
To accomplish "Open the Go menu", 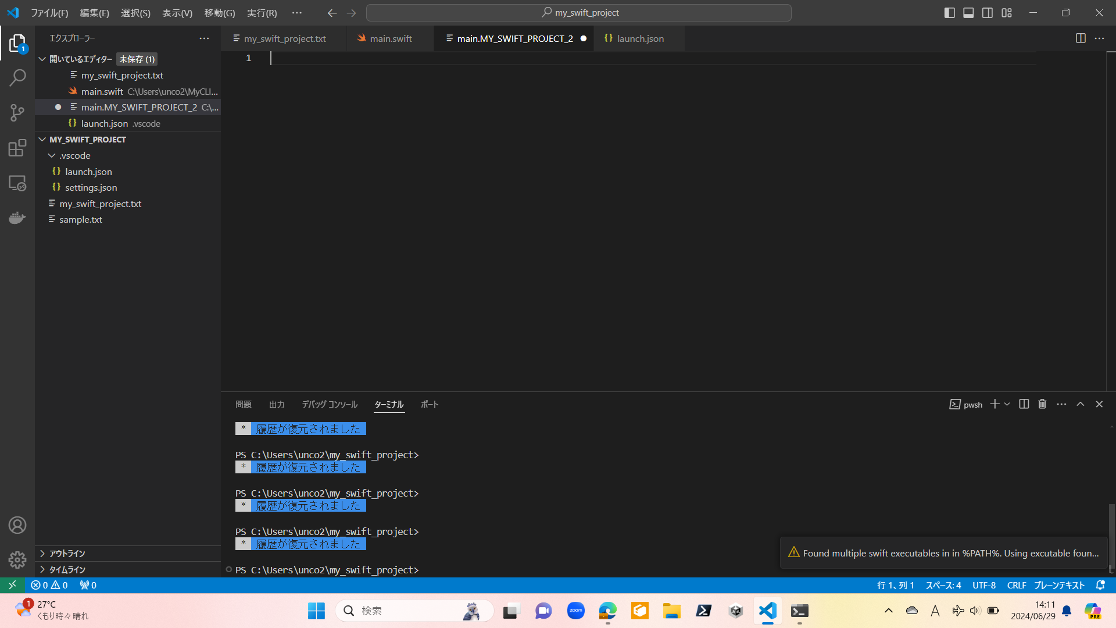I will point(220,13).
